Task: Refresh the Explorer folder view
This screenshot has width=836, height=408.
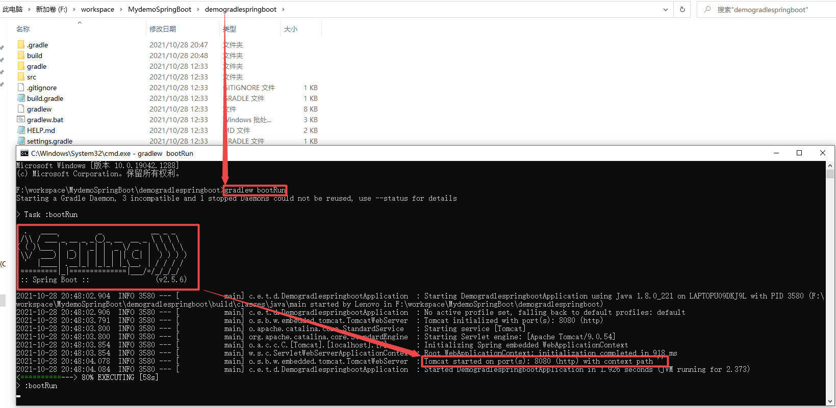Action: coord(682,9)
